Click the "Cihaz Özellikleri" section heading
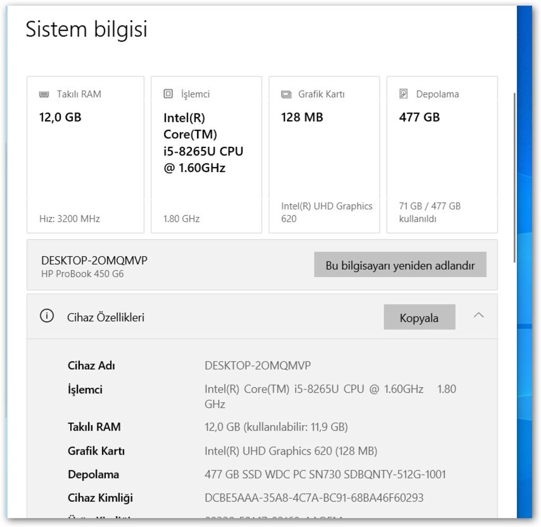 click(106, 317)
